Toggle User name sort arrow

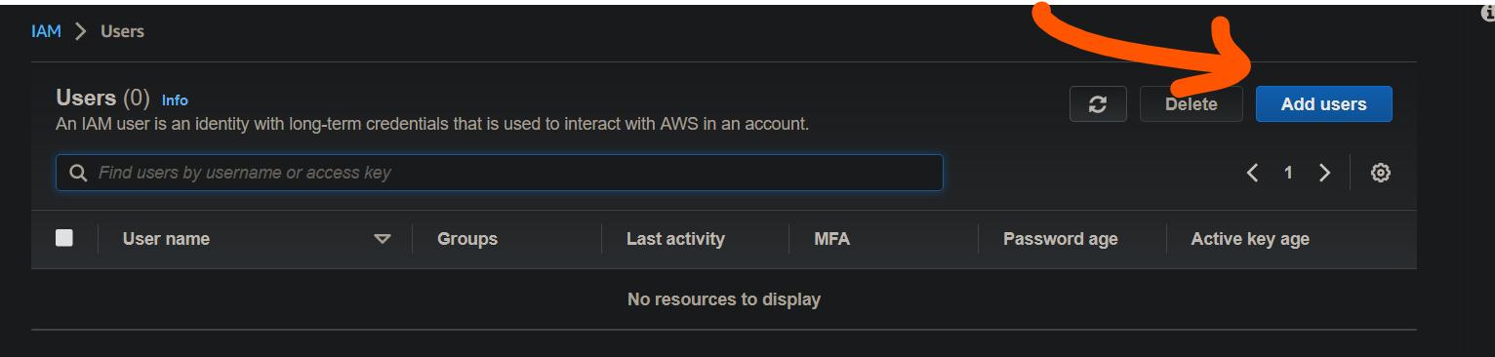(x=383, y=239)
